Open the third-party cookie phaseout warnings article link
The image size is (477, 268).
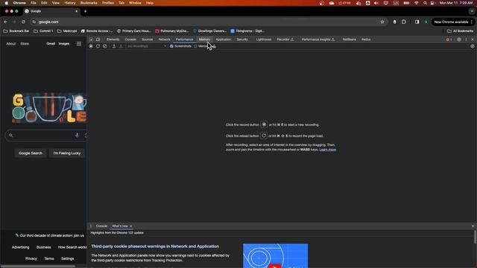tap(155, 246)
